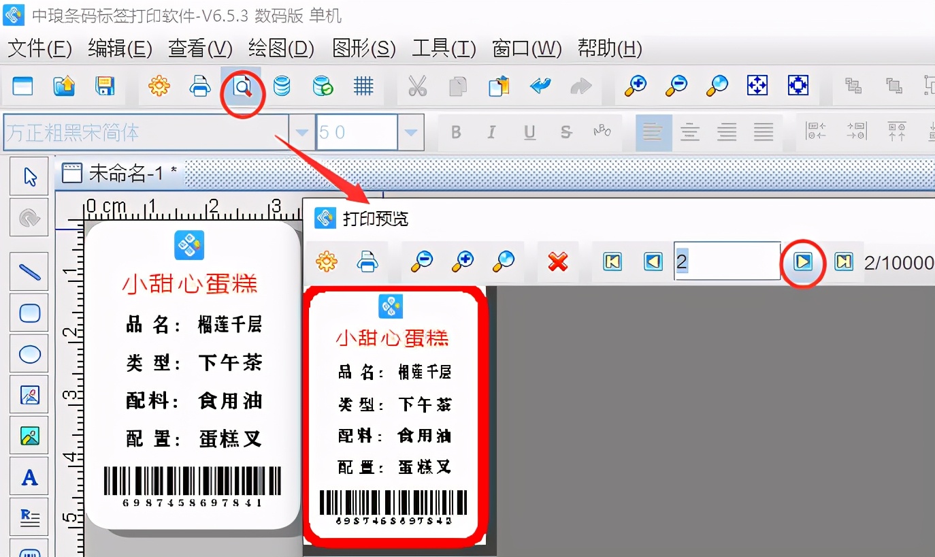Viewport: 935px width, 557px height.
Task: Open the 文件(F) menu
Action: tap(39, 48)
